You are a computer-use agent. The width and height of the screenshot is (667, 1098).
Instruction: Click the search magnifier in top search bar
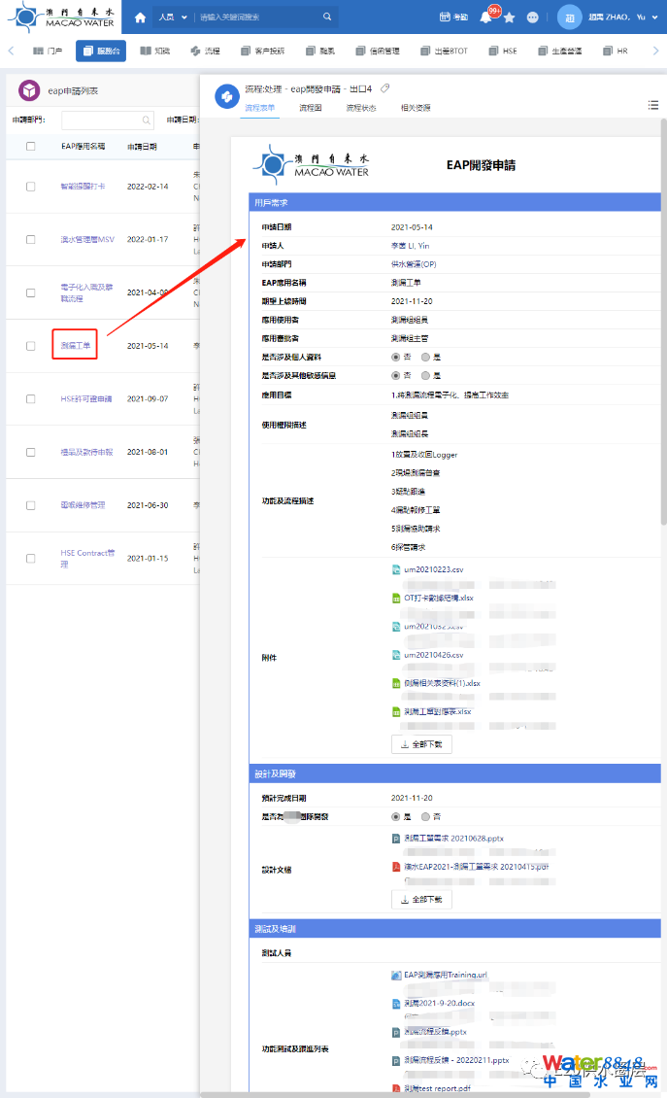tap(327, 17)
